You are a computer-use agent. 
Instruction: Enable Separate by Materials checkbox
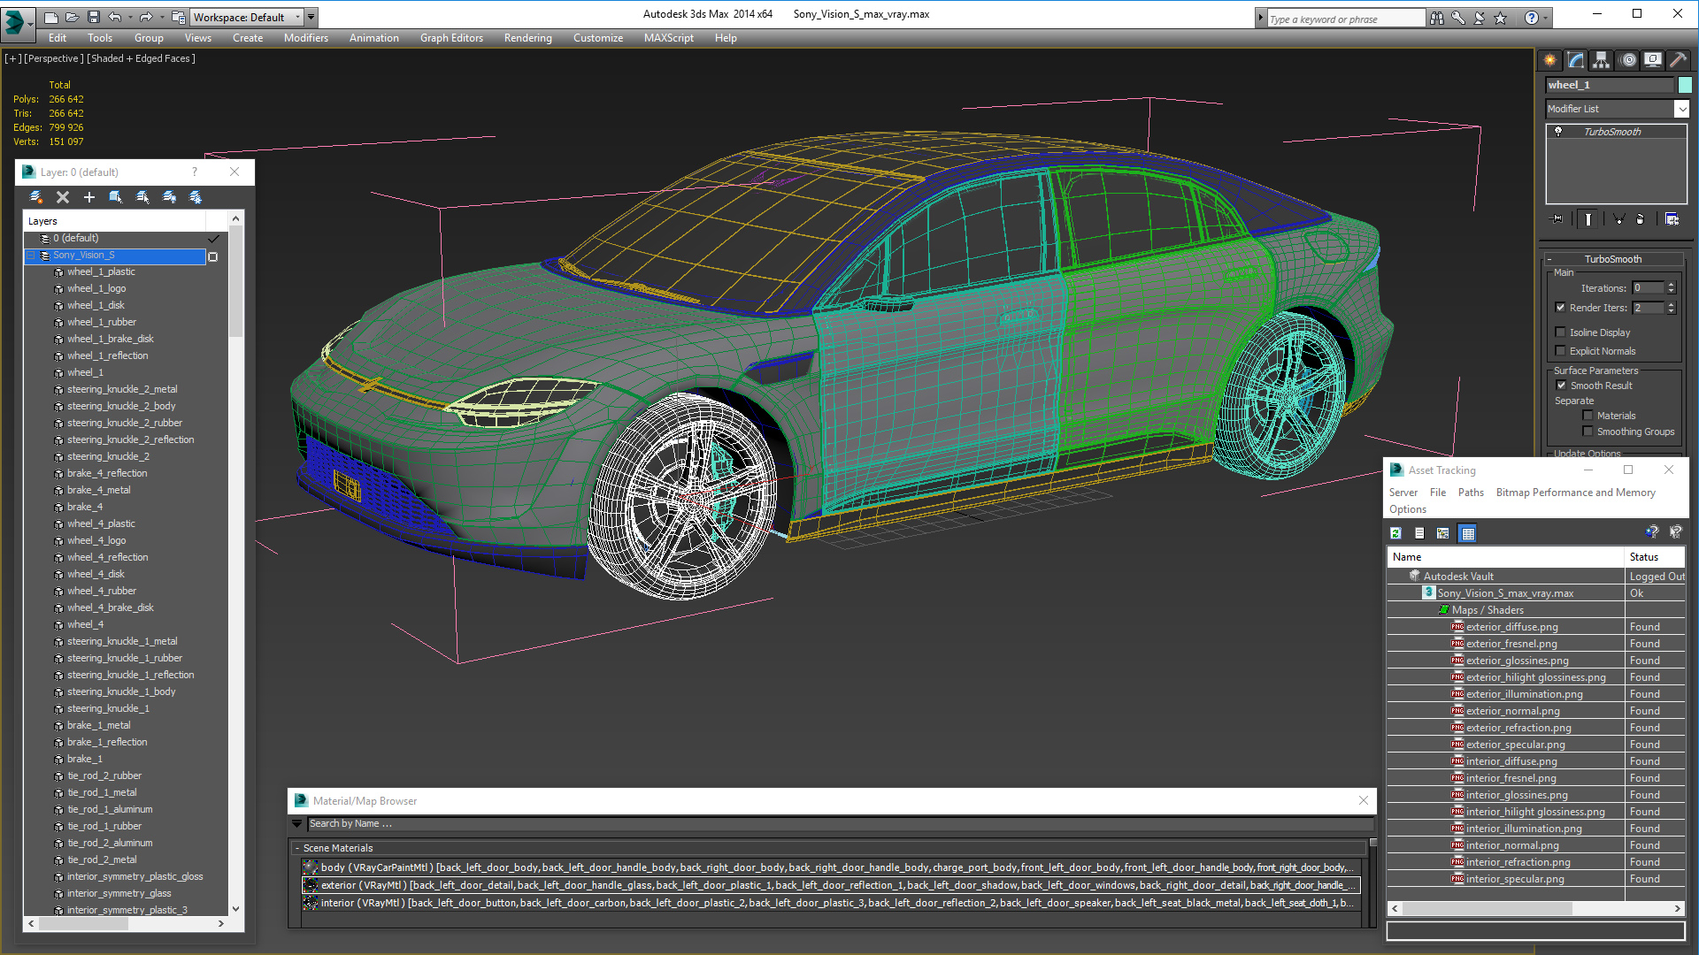(1588, 416)
